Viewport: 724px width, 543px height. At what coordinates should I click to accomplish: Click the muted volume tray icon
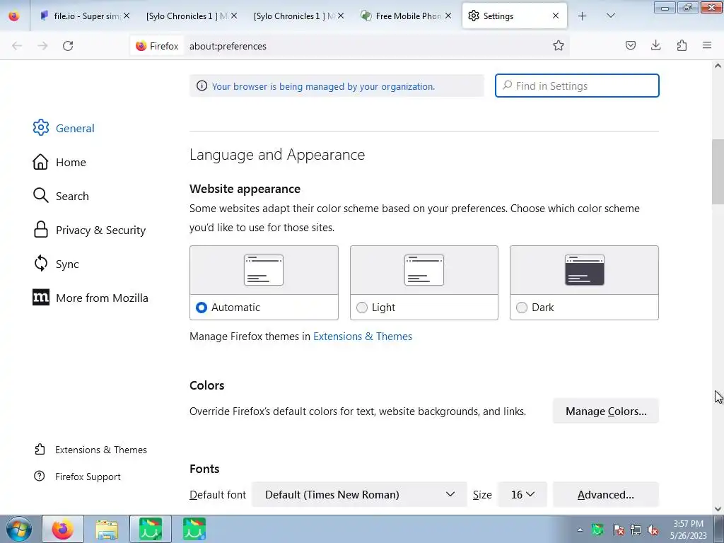click(x=653, y=530)
